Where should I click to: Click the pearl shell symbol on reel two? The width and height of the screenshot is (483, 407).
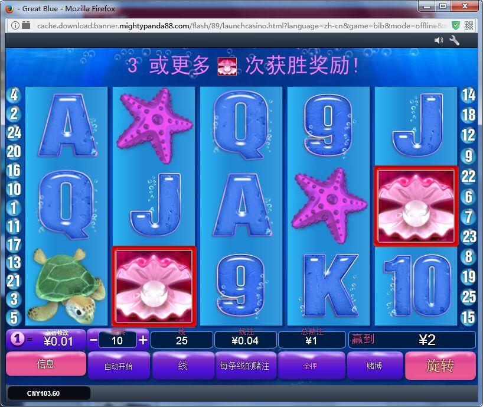point(154,286)
